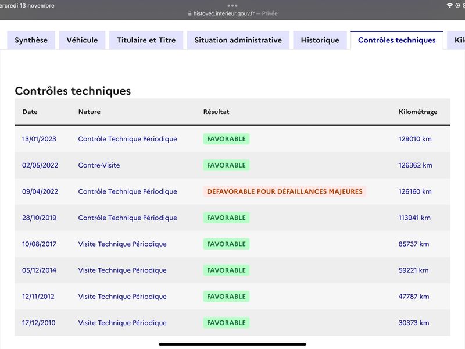Open the Titulaire et Titre tab
This screenshot has width=465, height=349.
(x=146, y=40)
